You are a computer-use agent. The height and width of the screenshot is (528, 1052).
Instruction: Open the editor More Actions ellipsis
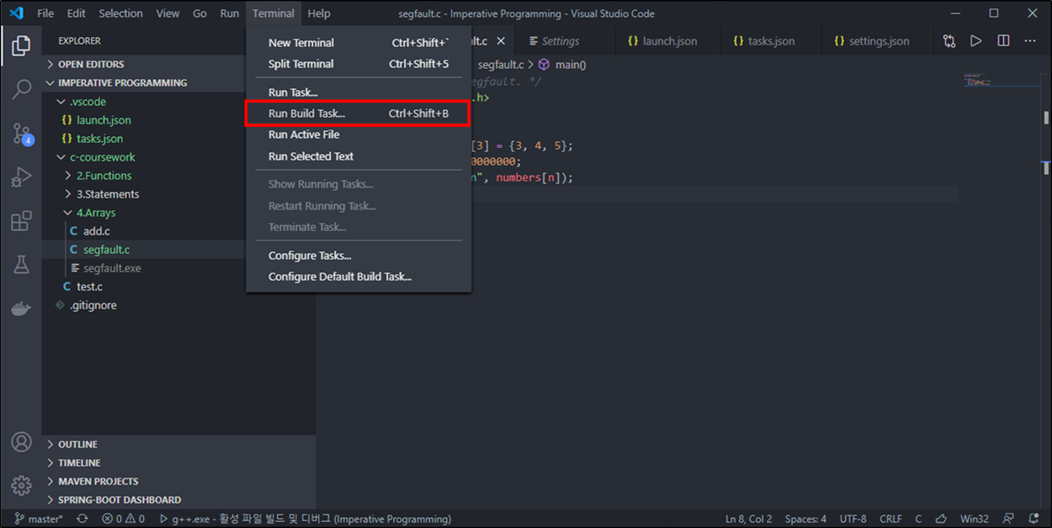(x=1030, y=40)
